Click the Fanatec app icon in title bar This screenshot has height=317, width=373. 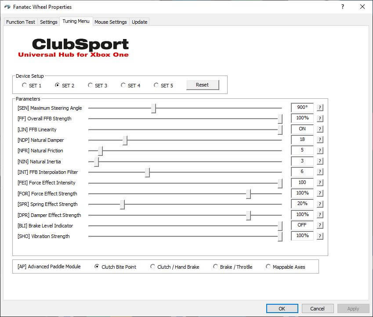pyautogui.click(x=7, y=7)
